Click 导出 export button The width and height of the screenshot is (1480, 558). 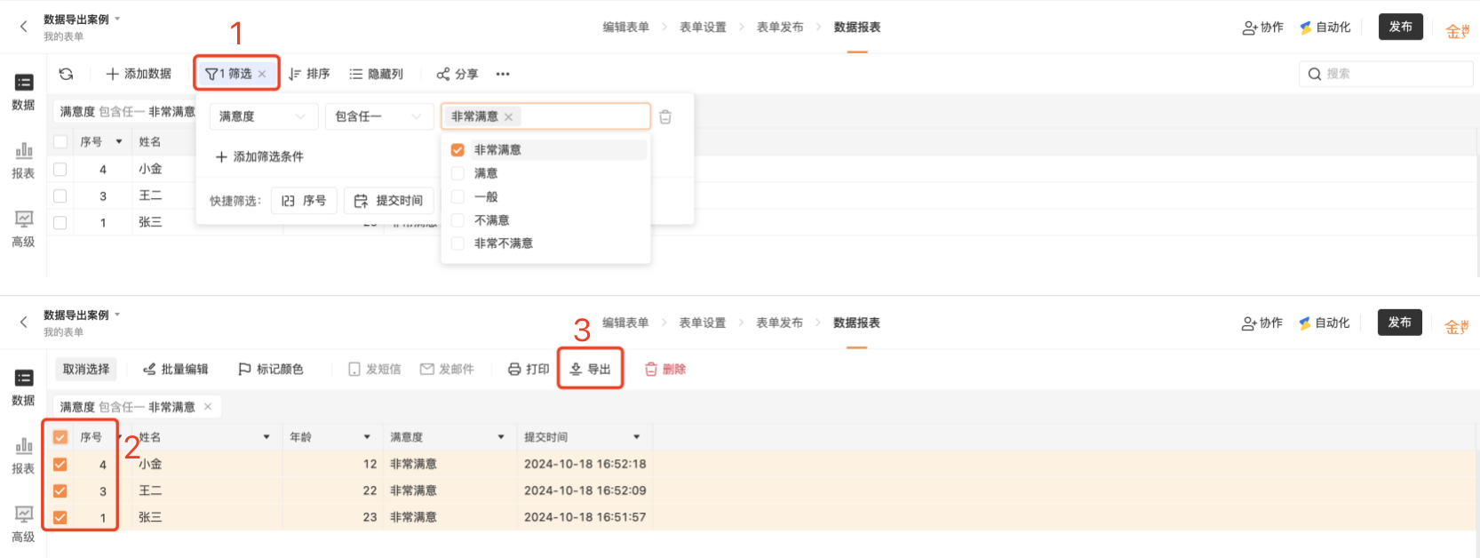[591, 370]
